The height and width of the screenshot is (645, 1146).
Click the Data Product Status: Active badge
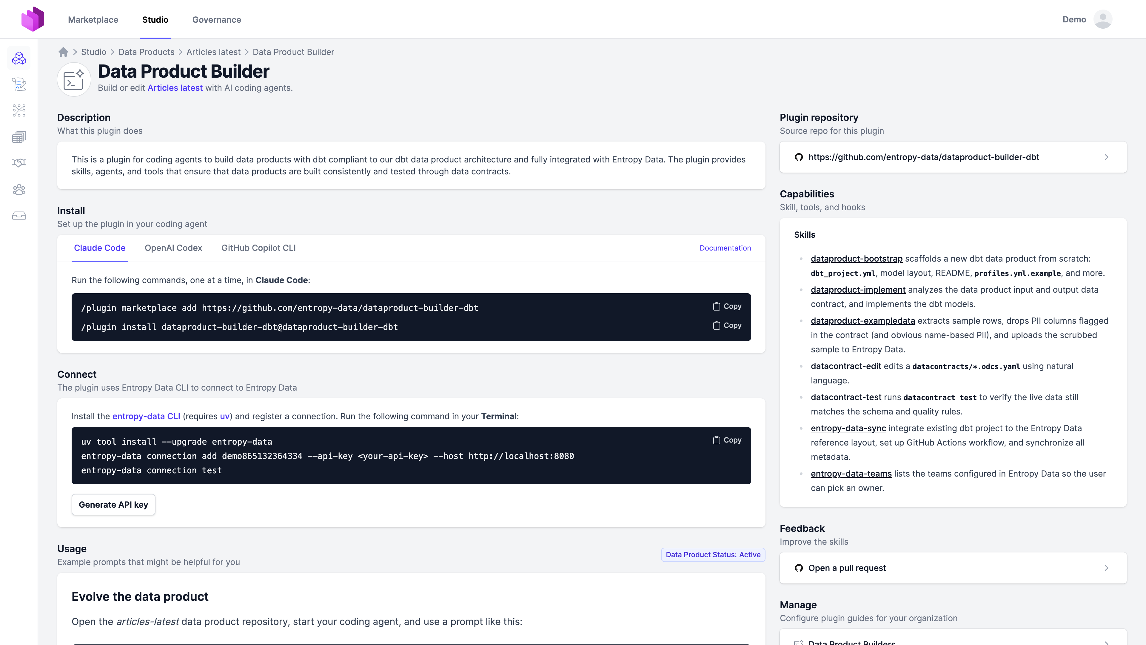(x=713, y=555)
